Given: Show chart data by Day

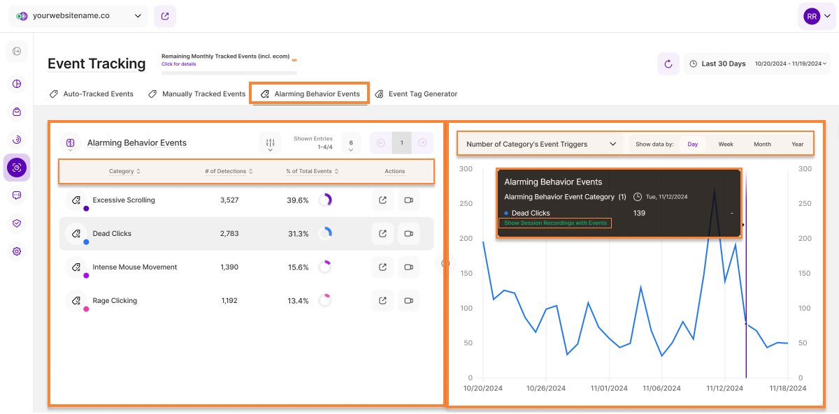Looking at the screenshot, I should pos(692,145).
